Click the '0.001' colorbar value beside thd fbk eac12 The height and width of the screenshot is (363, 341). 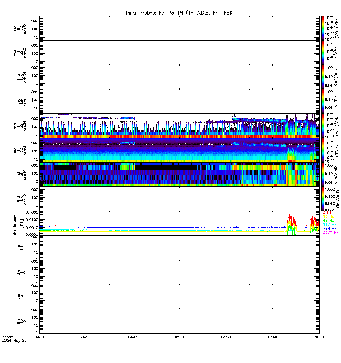click(x=330, y=210)
